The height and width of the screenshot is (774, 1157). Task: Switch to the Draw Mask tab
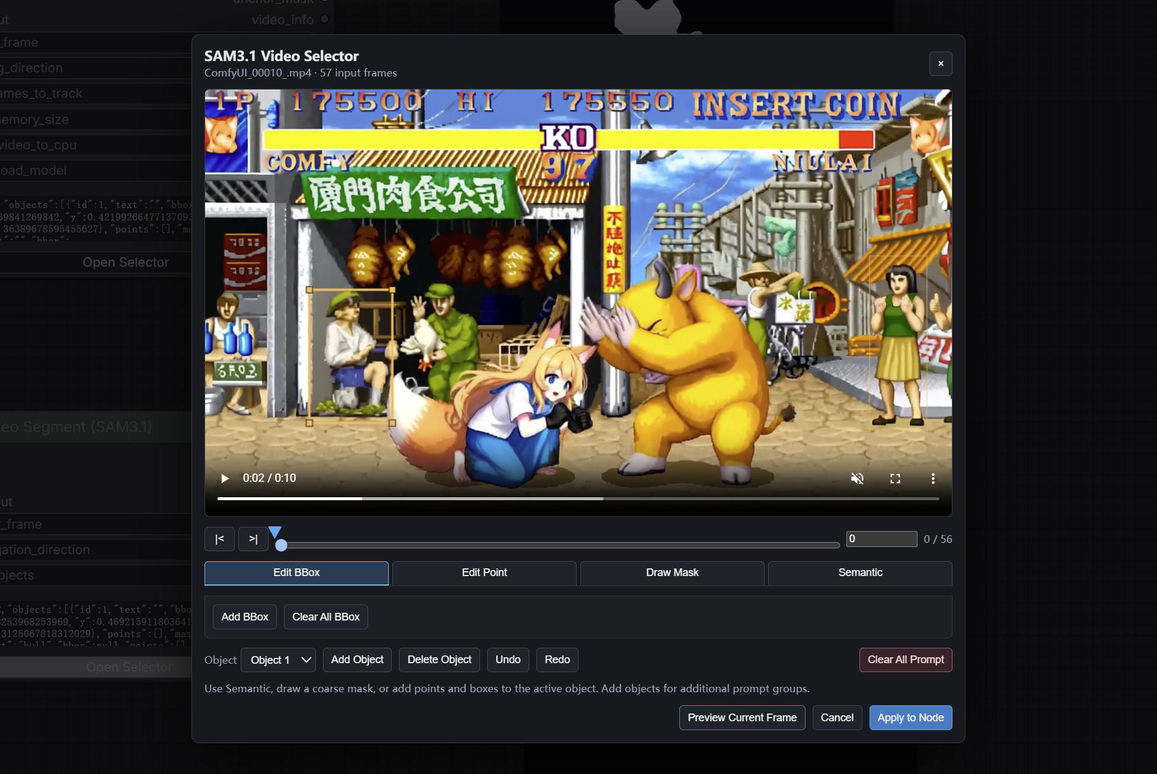(672, 573)
